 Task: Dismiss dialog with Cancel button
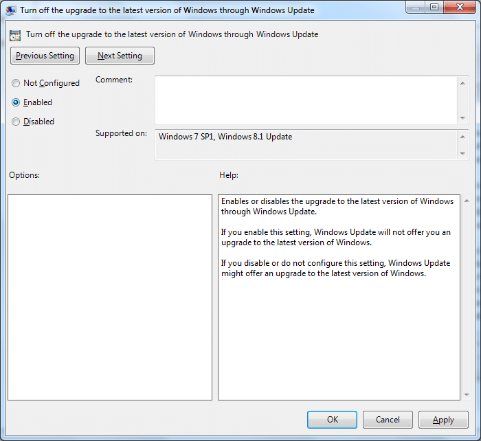coord(388,420)
